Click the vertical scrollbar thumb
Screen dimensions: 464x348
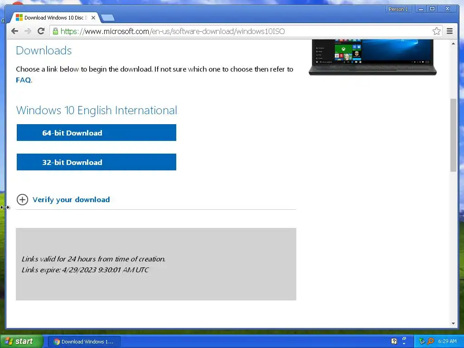[453, 135]
